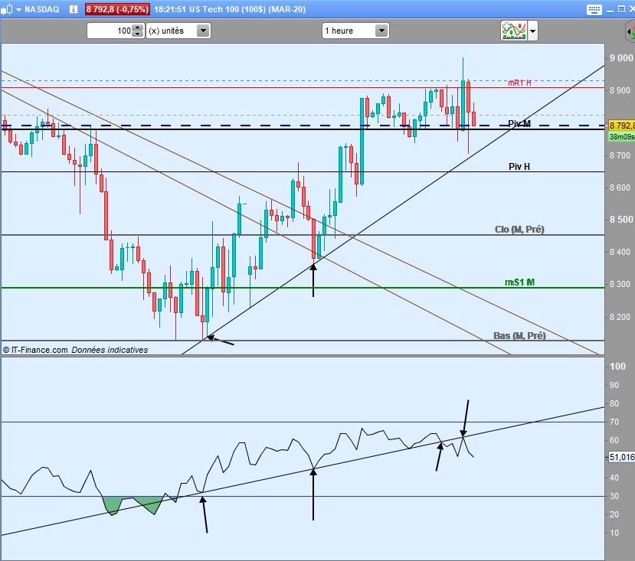The image size is (635, 561).
Task: Select the Piv H pivot label
Action: (519, 166)
